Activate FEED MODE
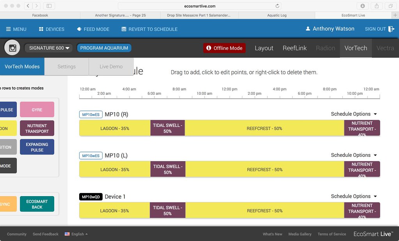 (93, 29)
